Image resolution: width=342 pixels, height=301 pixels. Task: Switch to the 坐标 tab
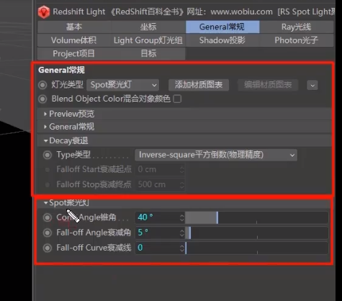coord(148,27)
